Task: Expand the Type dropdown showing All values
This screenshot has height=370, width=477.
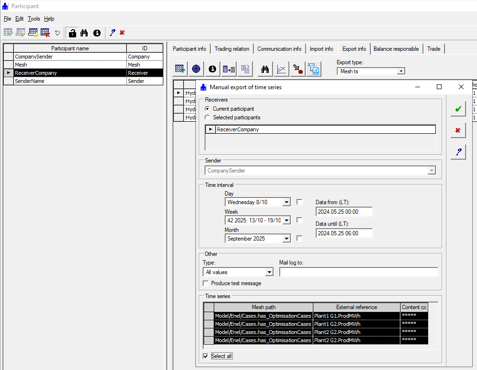Action: (x=269, y=272)
